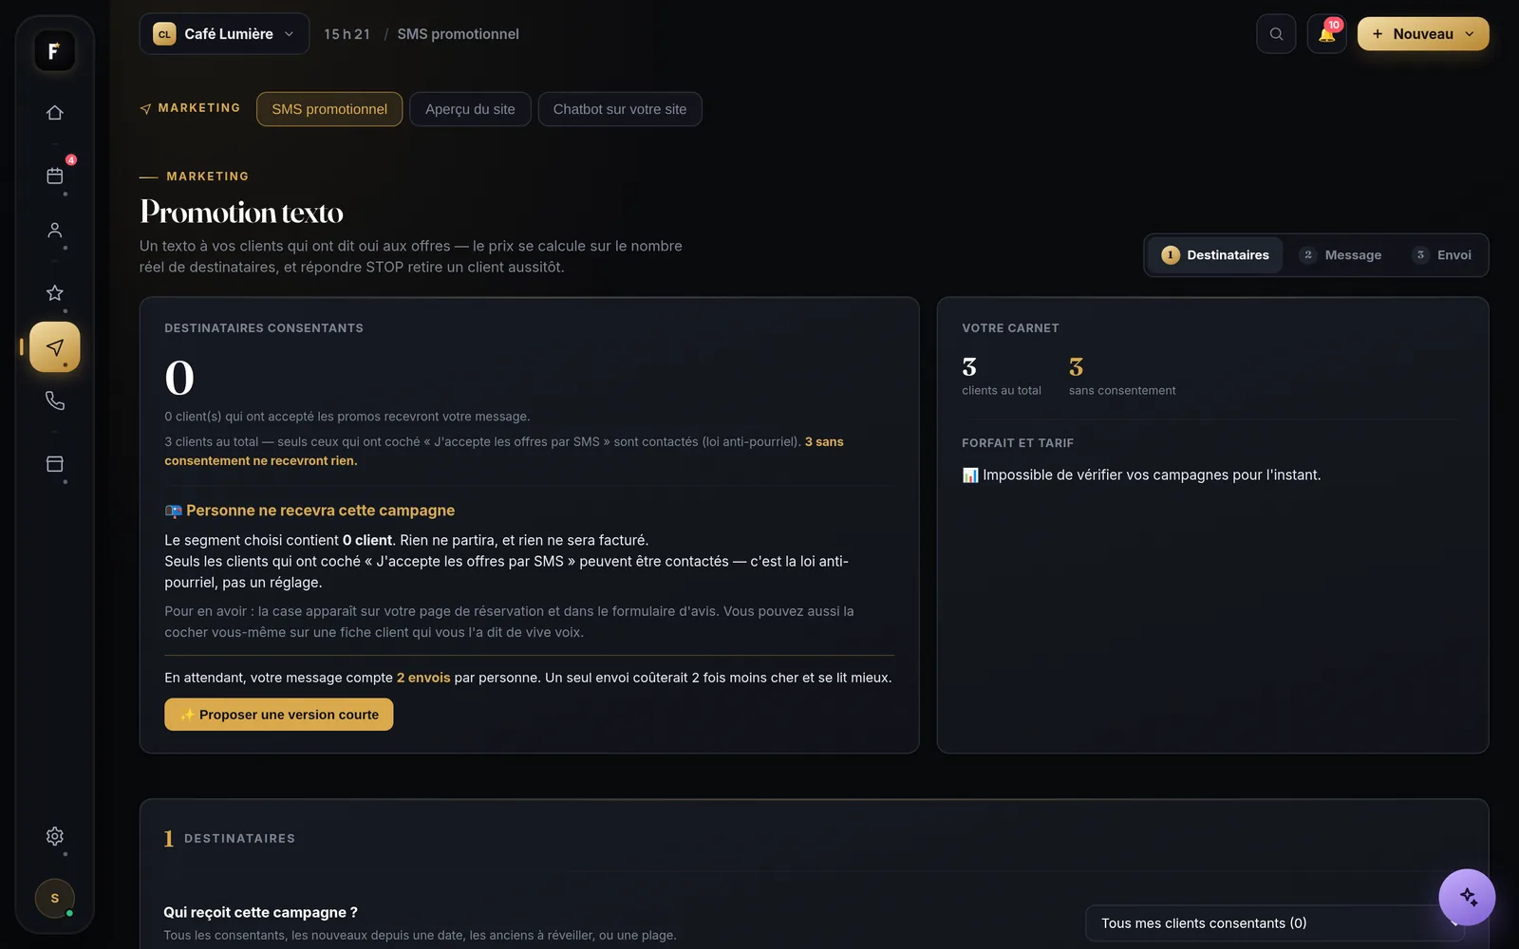
Task: Open the star reviews icon
Action: tap(54, 293)
